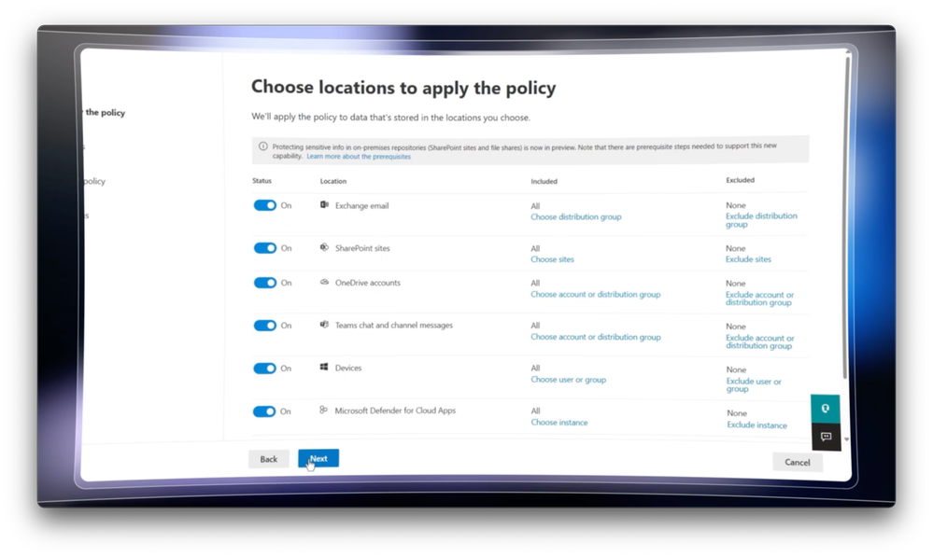Screen dimensions: 933x557
Task: Click Exclude sites link
Action: (748, 259)
